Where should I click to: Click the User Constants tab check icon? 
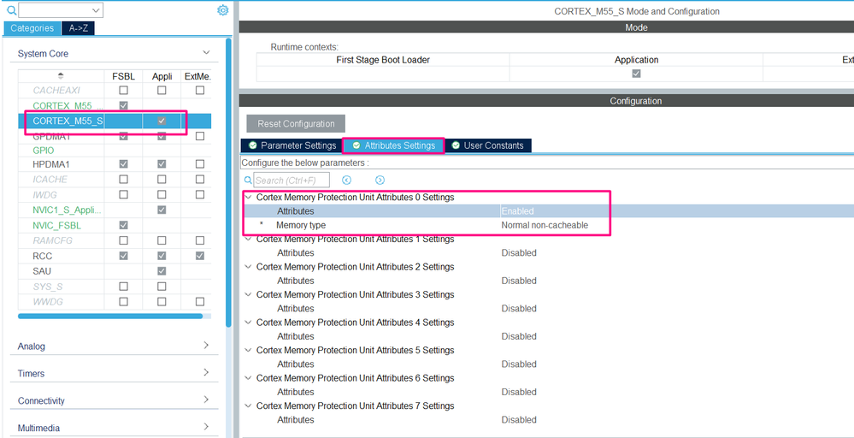(x=456, y=145)
